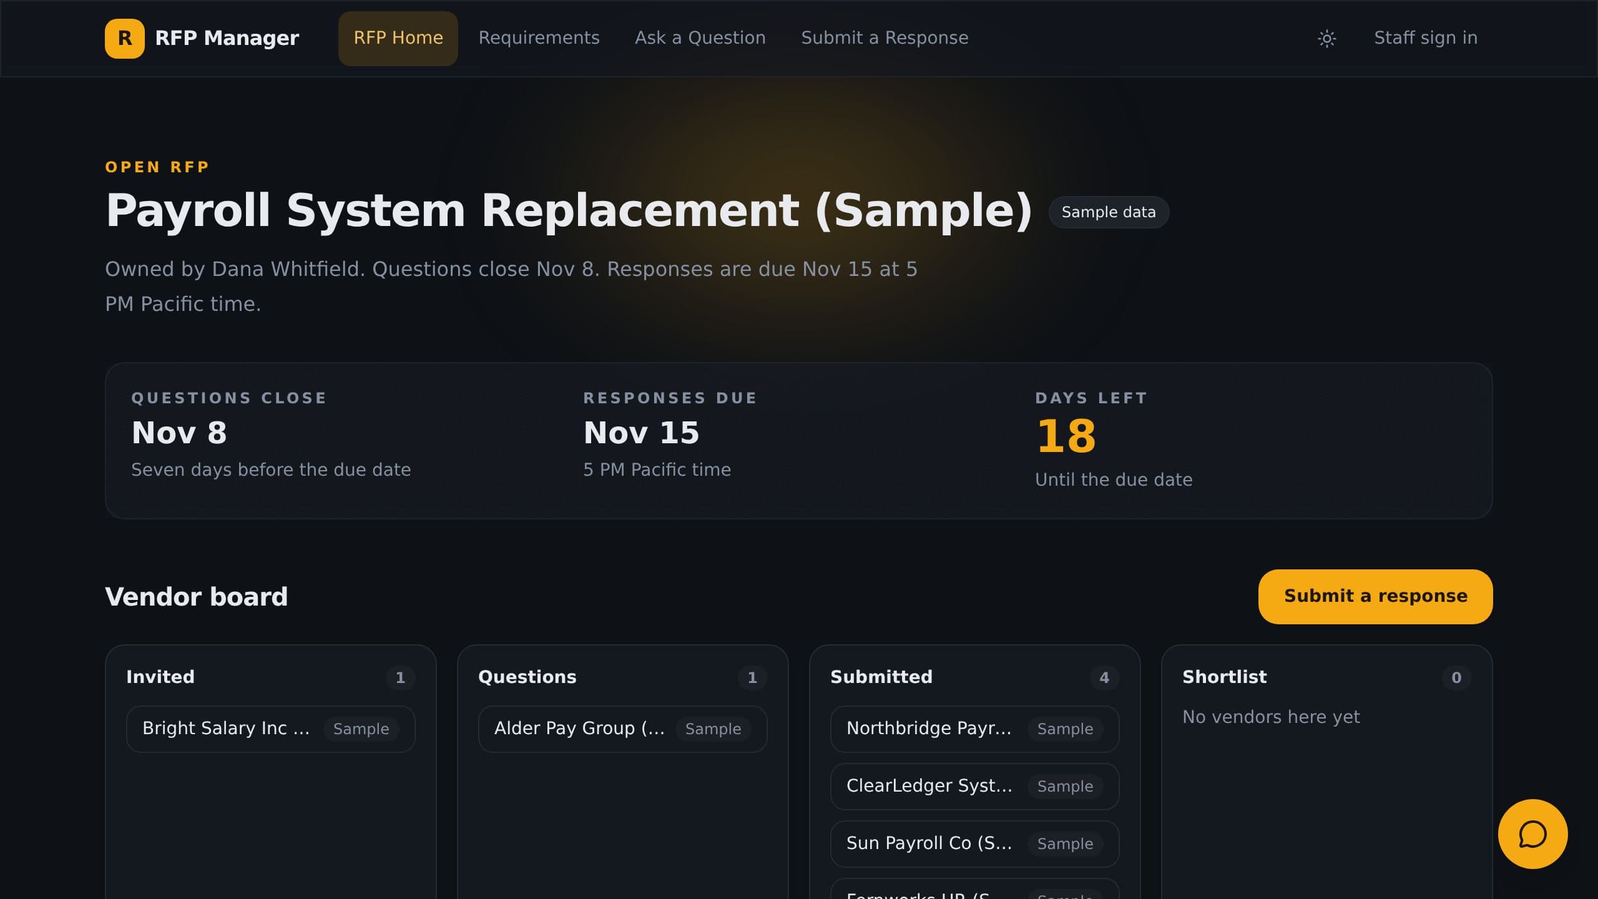Image resolution: width=1598 pixels, height=899 pixels.
Task: Toggle light theme with the sun icon
Action: click(1326, 38)
